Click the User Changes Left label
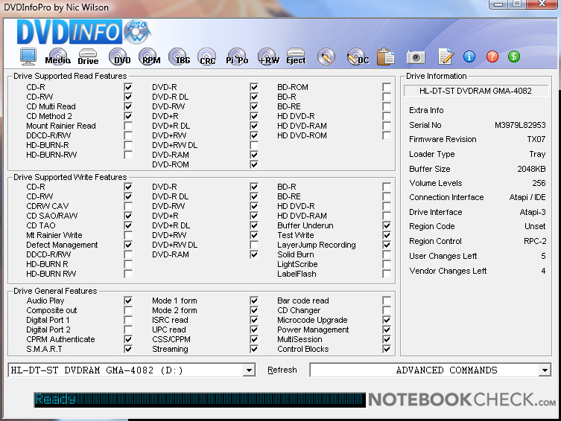Viewport: 561px width, 421px height. 443,256
